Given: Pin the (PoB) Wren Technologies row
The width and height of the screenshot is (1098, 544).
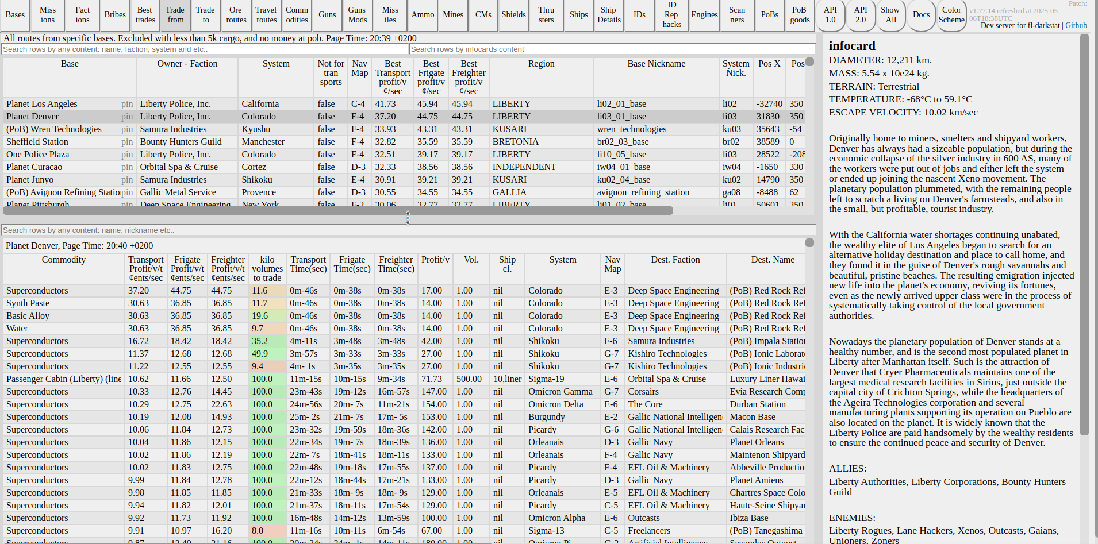Looking at the screenshot, I should (127, 129).
